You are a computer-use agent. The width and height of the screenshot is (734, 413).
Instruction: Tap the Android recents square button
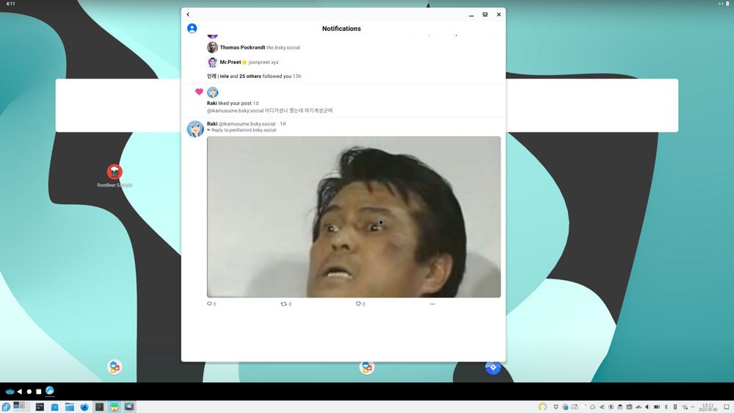click(x=39, y=392)
